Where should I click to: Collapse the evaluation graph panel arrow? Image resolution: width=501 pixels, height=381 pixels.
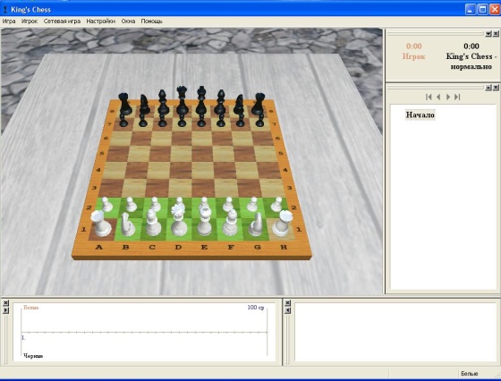coord(5,310)
